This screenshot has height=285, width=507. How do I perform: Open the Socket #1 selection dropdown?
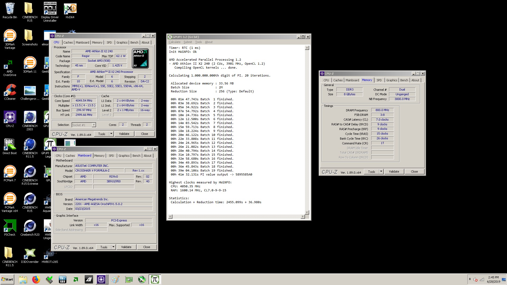pos(94,125)
